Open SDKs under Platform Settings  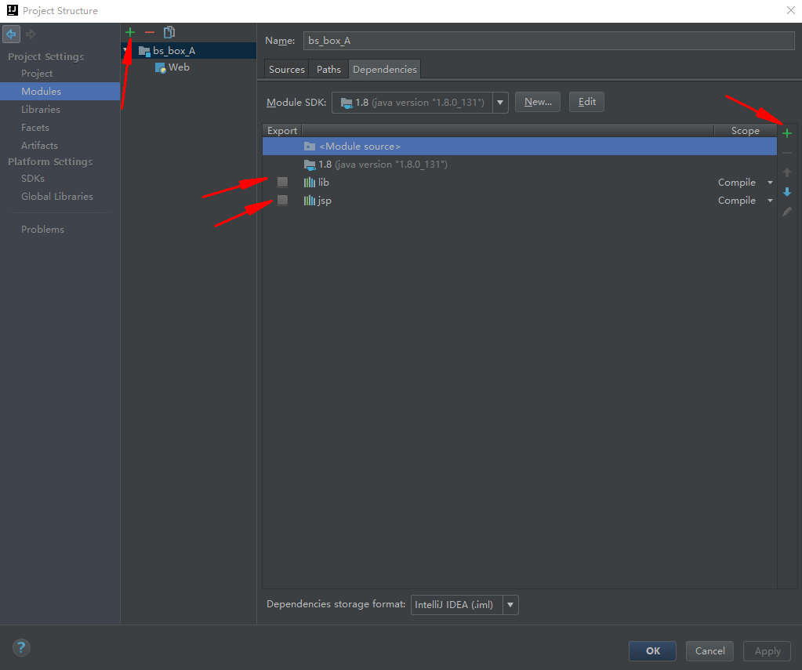click(32, 179)
